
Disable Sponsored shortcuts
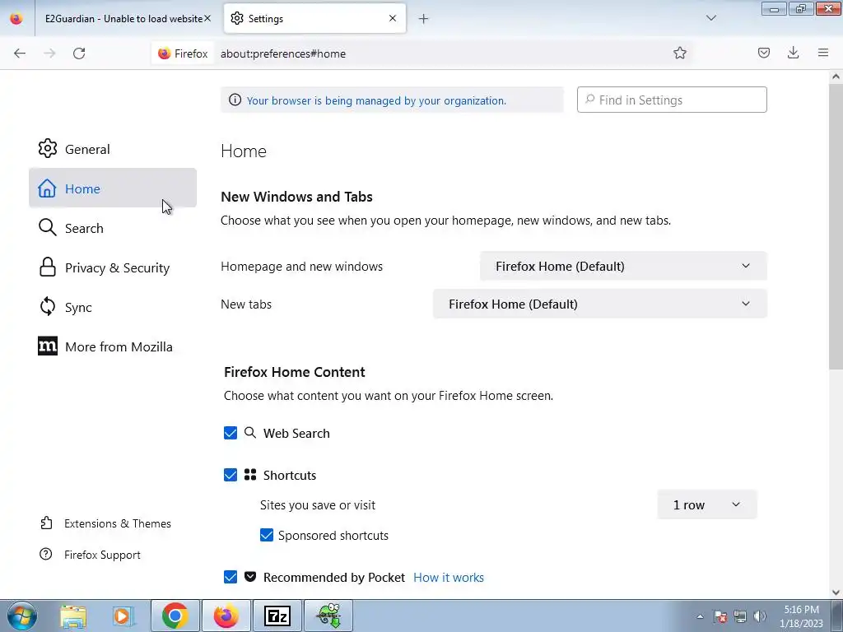pyautogui.click(x=267, y=535)
